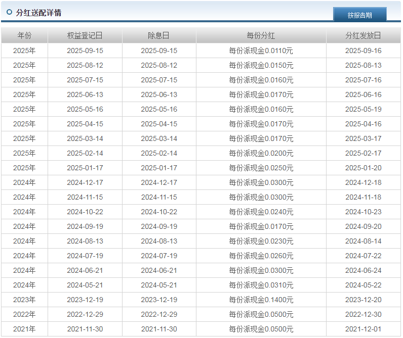The width and height of the screenshot is (403, 338).
Task: Select payout date 2024-08-14
Action: [x=363, y=241]
